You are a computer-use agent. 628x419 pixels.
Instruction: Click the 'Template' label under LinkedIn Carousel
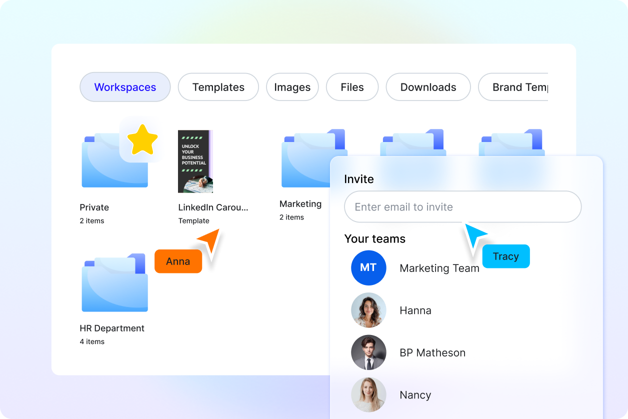(194, 221)
